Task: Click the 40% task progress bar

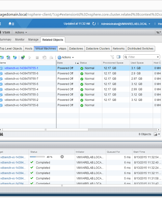Action: (x=37, y=157)
